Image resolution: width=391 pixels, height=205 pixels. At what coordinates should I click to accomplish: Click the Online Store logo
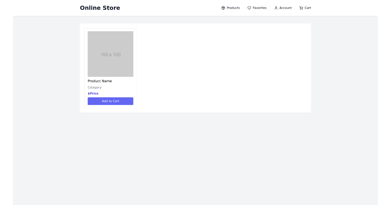tap(100, 7)
